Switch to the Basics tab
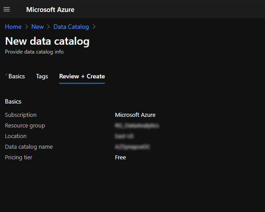This screenshot has height=212, width=265. point(16,76)
